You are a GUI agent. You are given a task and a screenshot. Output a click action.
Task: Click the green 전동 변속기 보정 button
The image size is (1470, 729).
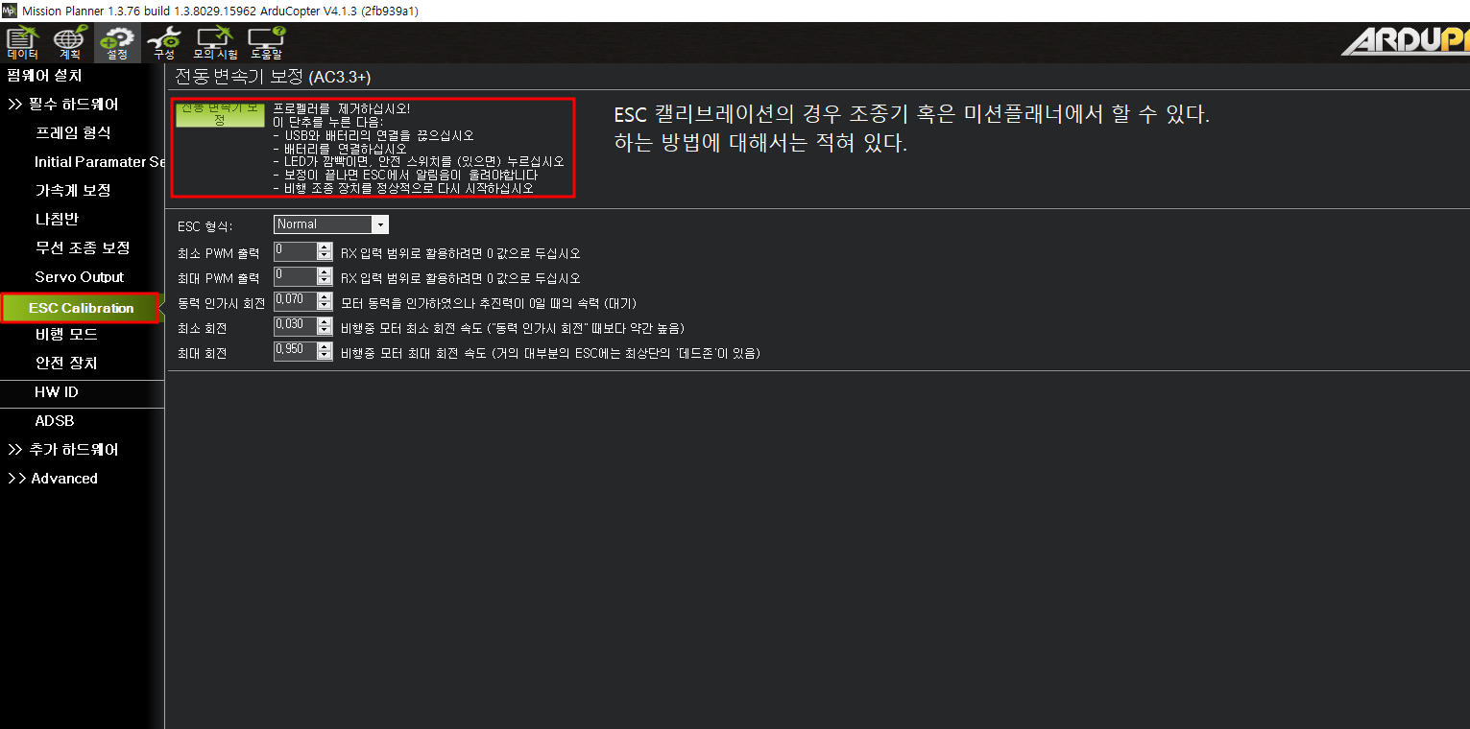coord(220,114)
